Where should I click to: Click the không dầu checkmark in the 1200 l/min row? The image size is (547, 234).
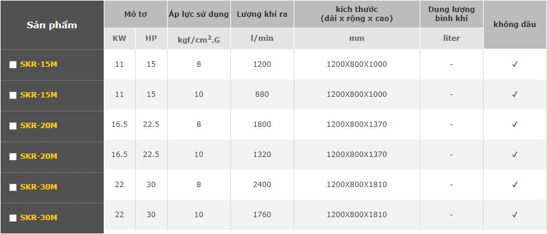(x=514, y=64)
